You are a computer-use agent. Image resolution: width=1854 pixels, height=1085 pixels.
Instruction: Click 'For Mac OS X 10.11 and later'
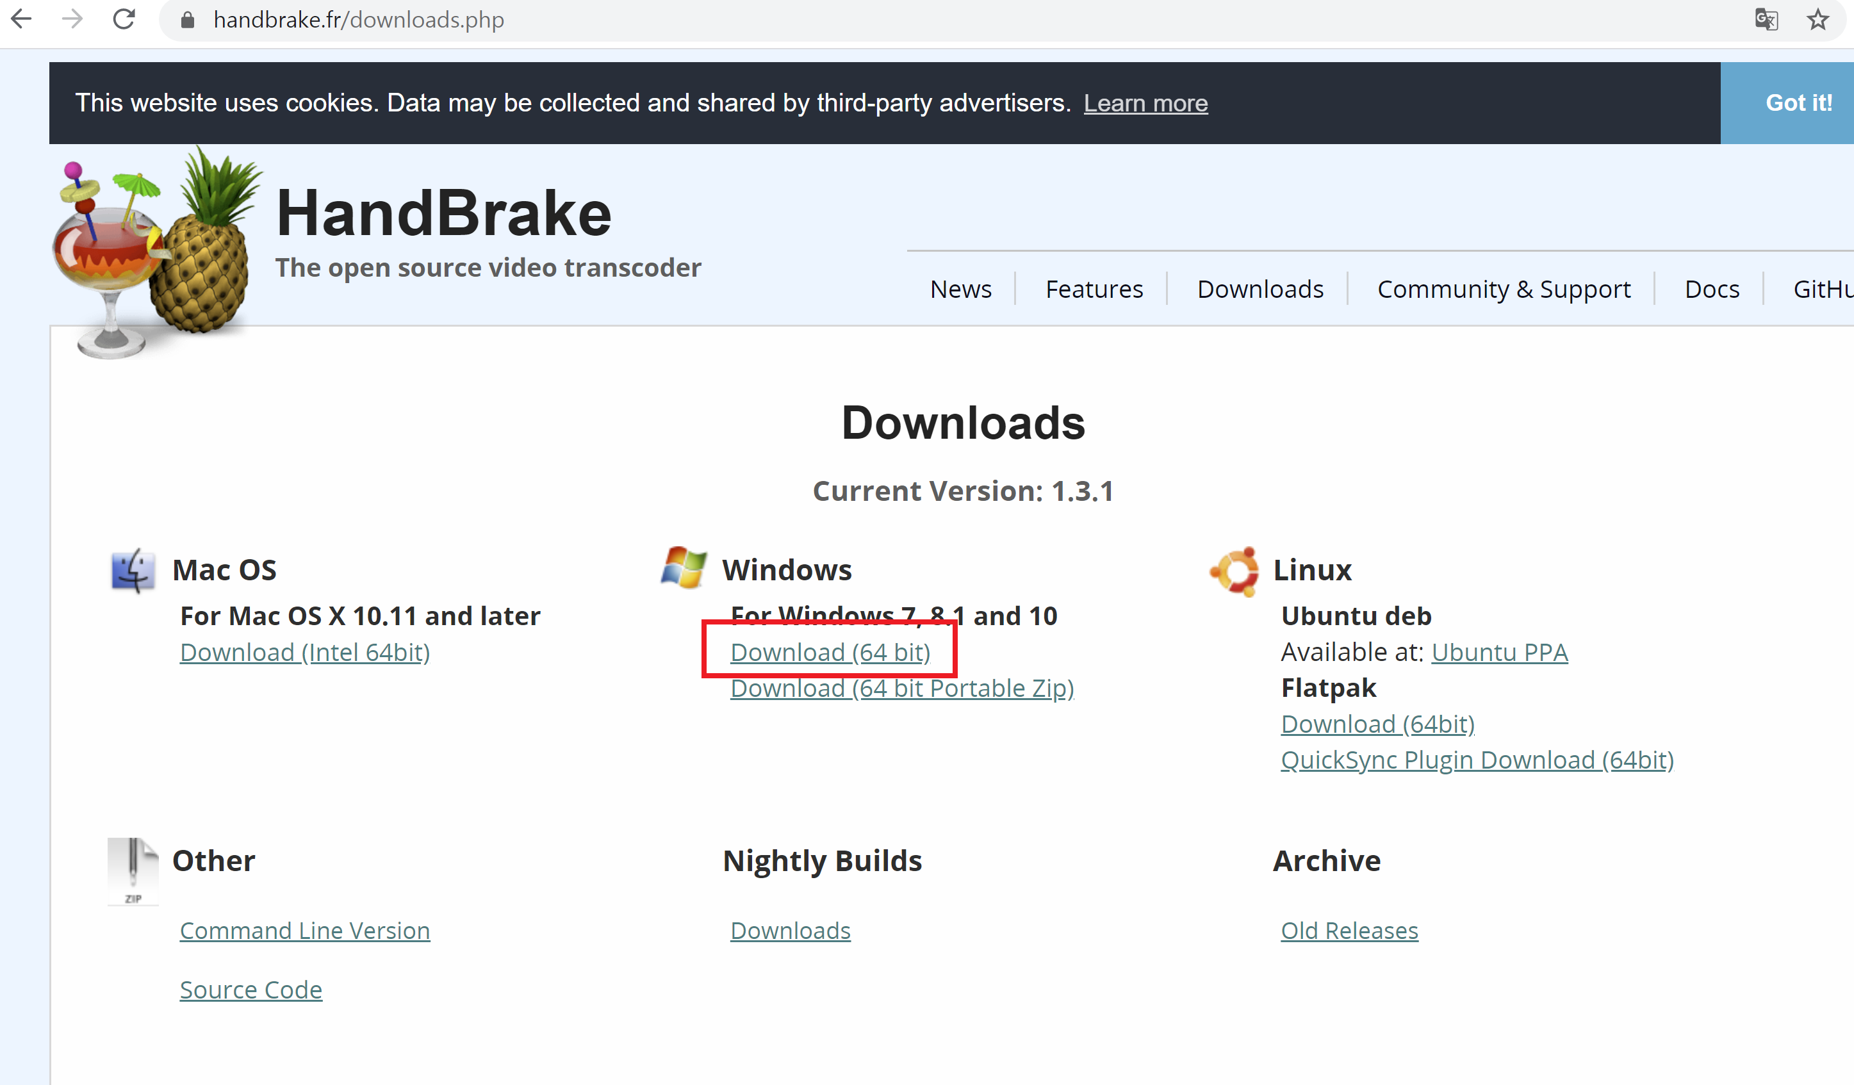(x=360, y=616)
